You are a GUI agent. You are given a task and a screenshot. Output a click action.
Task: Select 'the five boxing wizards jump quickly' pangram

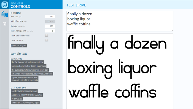(27, 62)
